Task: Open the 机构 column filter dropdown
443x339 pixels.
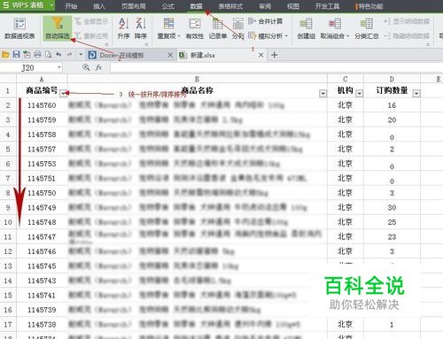Action: 359,94
